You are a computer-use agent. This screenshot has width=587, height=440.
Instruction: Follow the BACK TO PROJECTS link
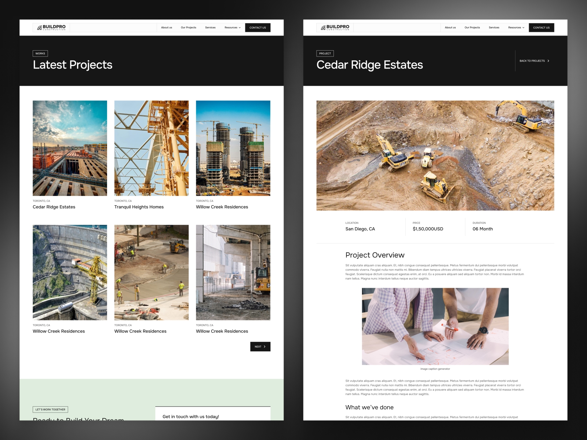tap(532, 61)
